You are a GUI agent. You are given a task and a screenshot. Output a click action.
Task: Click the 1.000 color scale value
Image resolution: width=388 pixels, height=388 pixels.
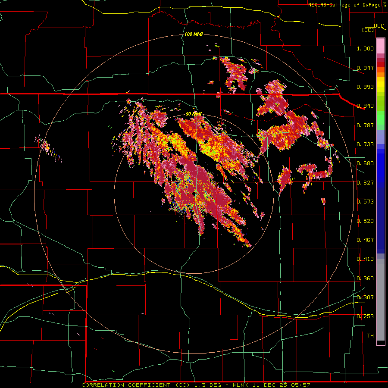[365, 48]
